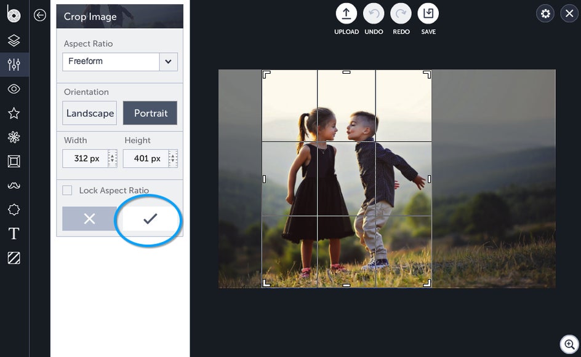Click the top-middle crop edge handle
The width and height of the screenshot is (581, 357).
pos(347,72)
